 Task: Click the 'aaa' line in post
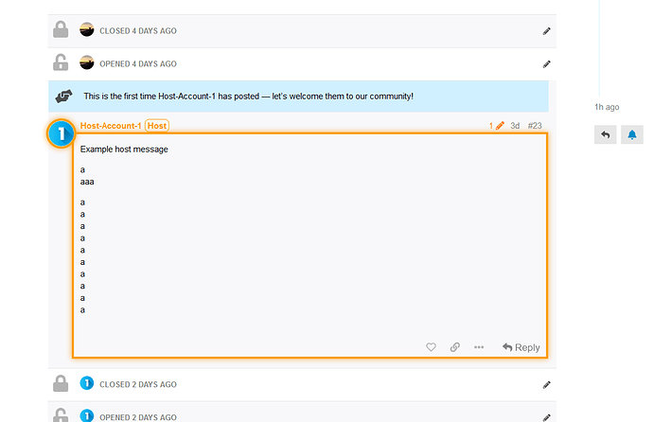pyautogui.click(x=87, y=182)
